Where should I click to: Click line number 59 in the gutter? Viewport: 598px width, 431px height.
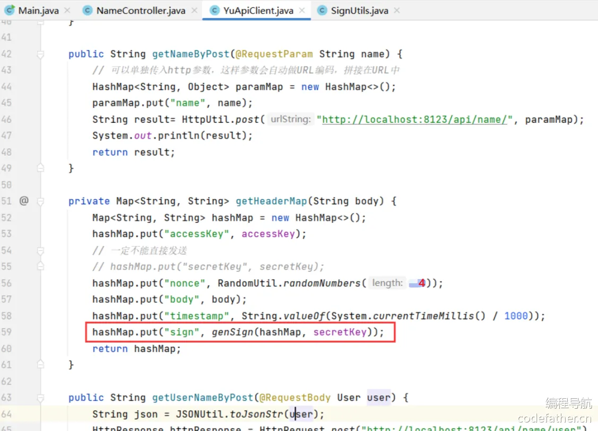tap(6, 332)
